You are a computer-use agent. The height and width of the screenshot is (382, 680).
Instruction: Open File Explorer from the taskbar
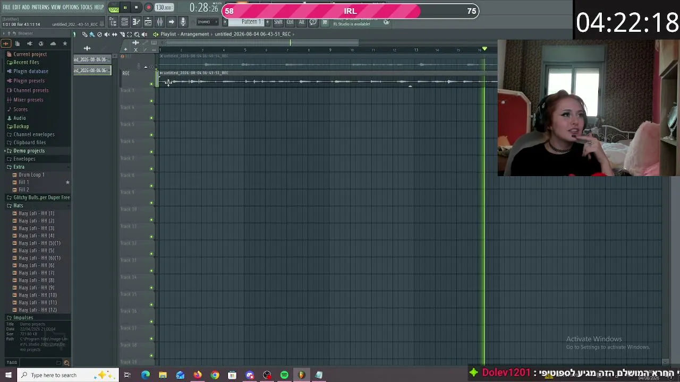(163, 375)
